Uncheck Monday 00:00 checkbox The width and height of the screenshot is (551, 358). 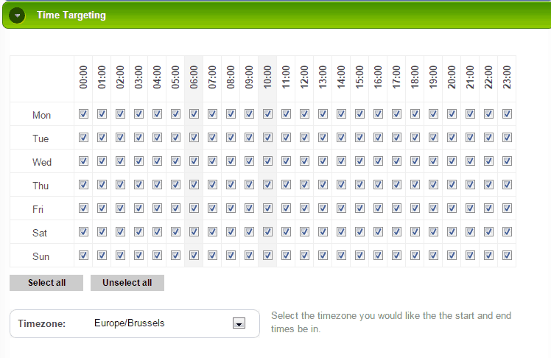(83, 114)
